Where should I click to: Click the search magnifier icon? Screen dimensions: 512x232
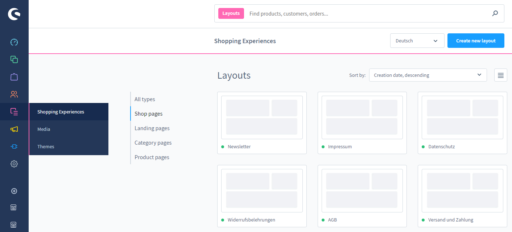click(495, 13)
